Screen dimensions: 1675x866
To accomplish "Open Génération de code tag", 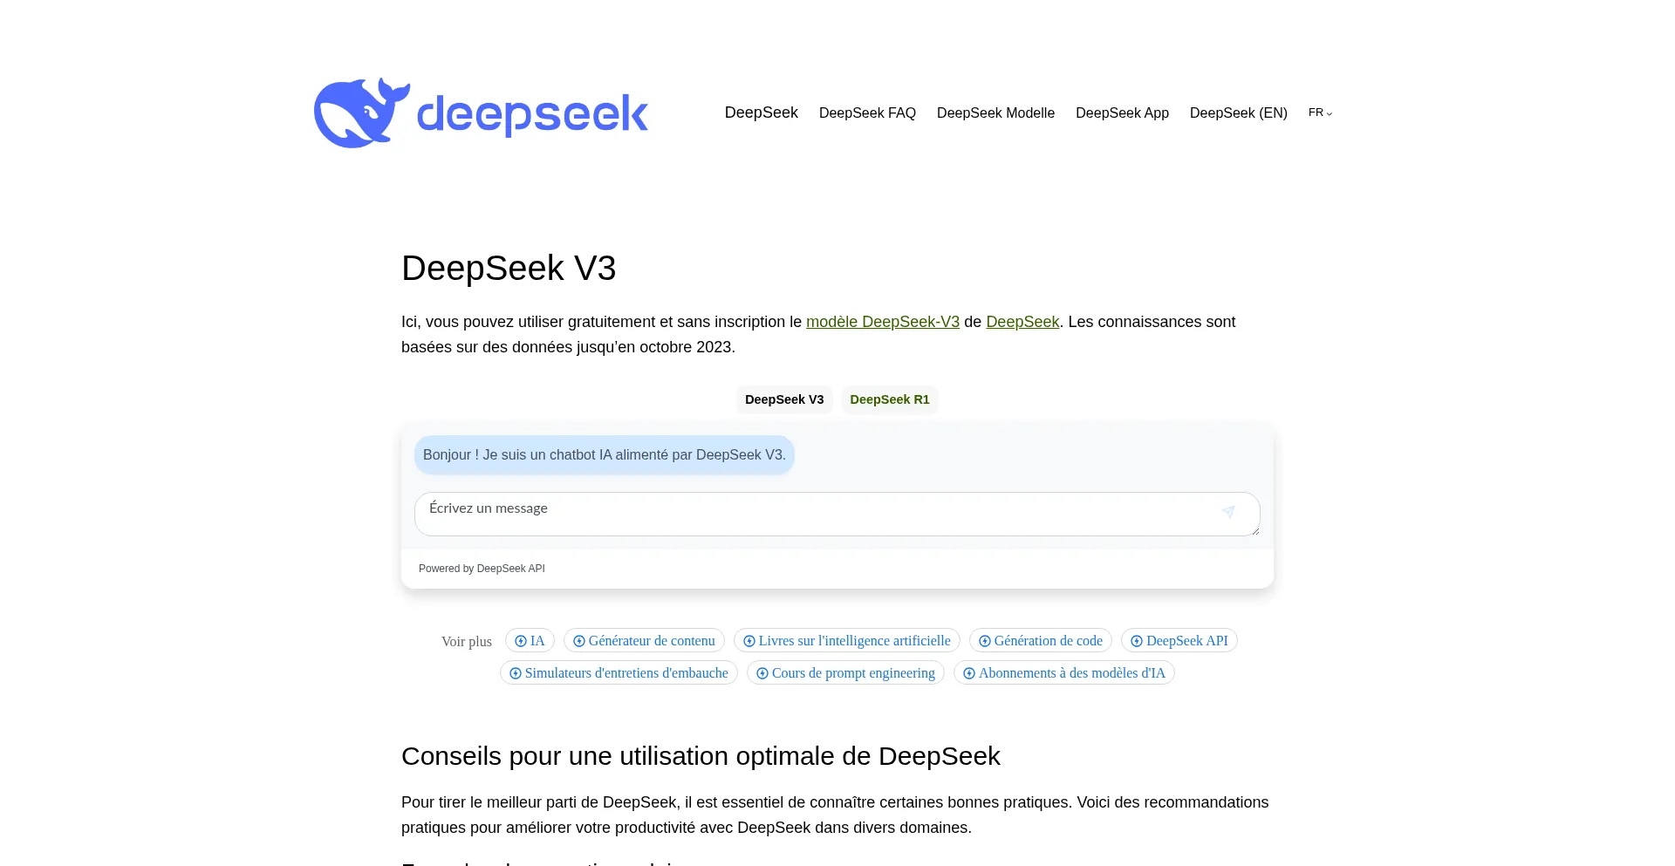I will (x=1041, y=641).
